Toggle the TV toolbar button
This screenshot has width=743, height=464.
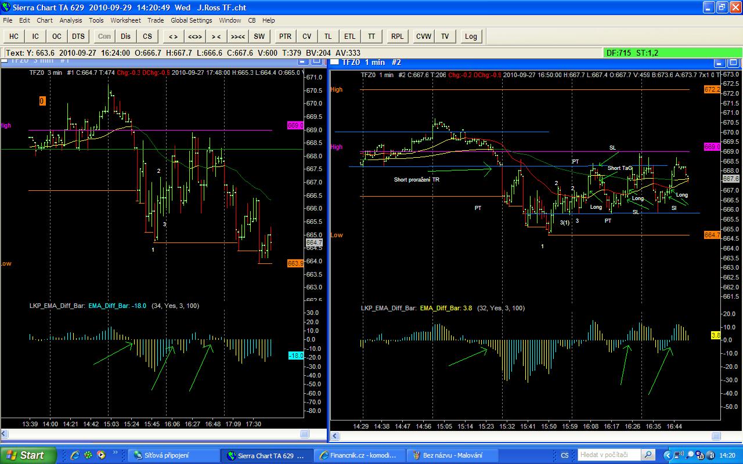tap(445, 37)
